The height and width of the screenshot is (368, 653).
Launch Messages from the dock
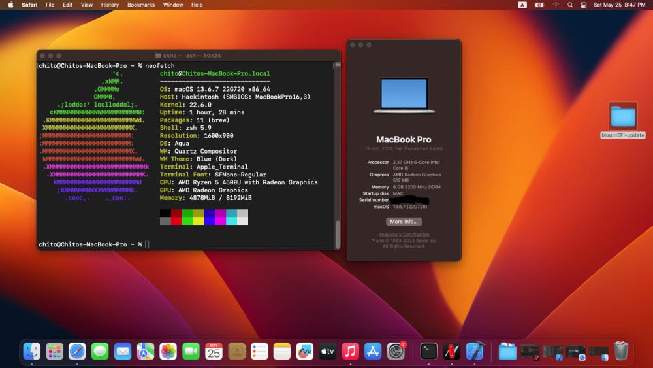100,351
